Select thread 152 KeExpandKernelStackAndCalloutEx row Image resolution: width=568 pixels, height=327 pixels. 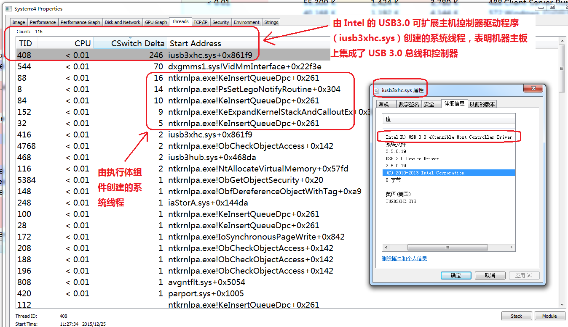pos(173,112)
